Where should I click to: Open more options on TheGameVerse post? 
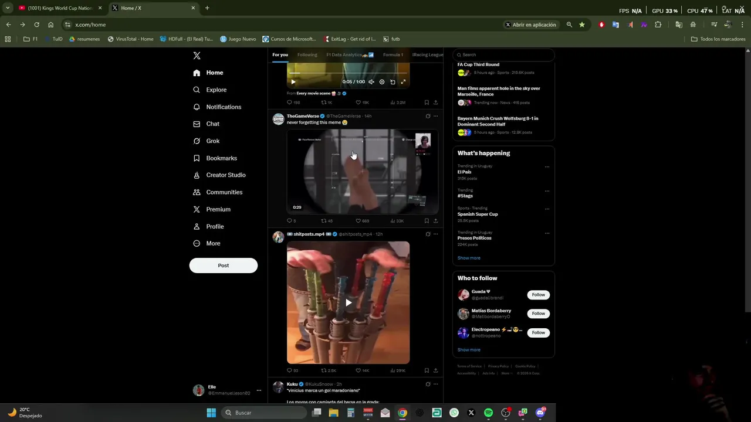tap(435, 116)
